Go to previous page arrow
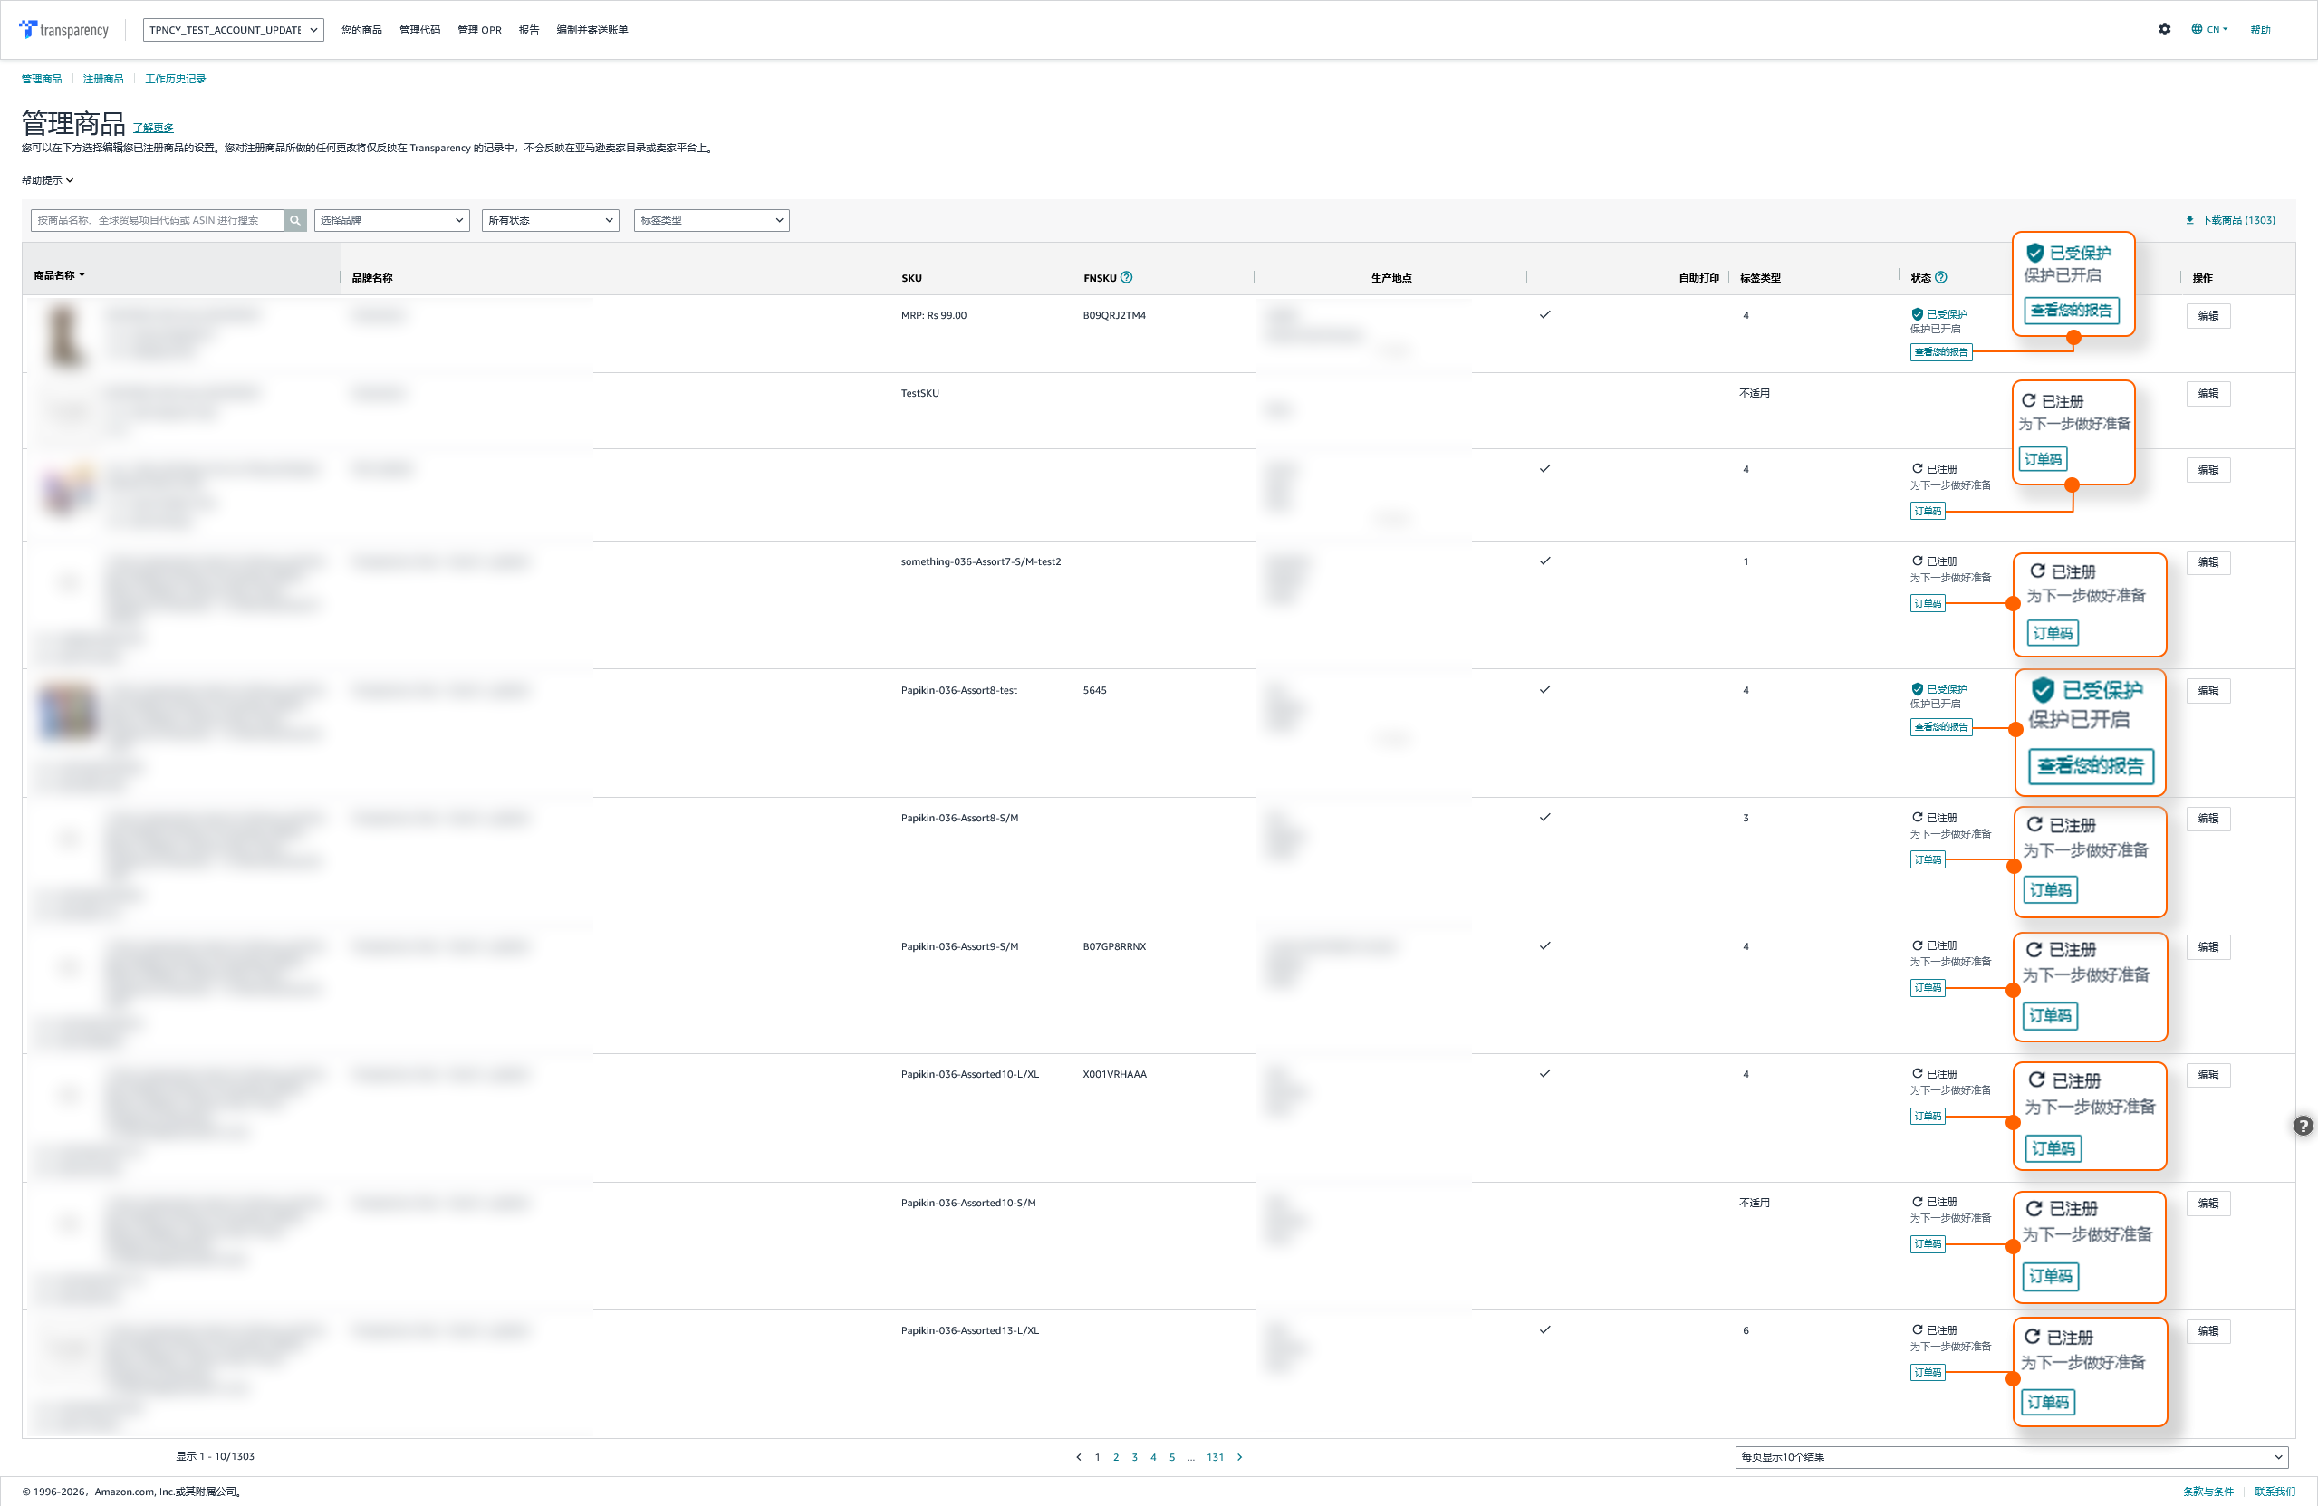 point(1078,1457)
